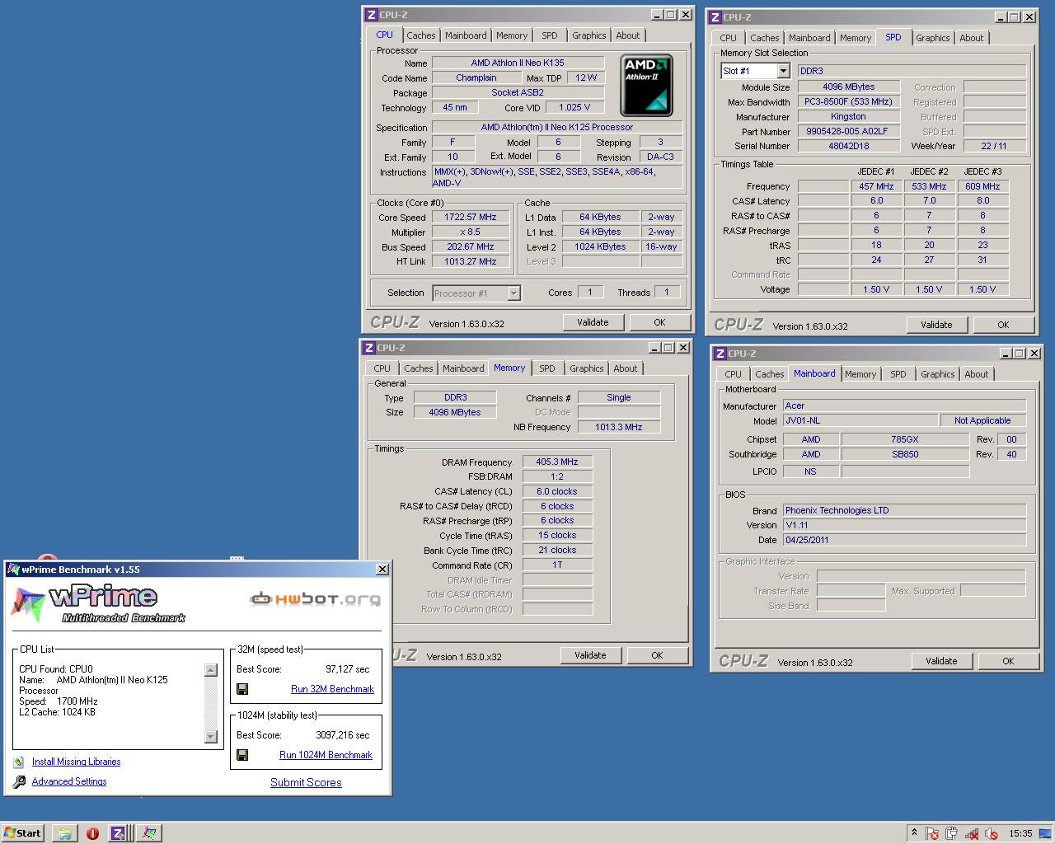Click the Core Speed 1722.57 MHz field
The height and width of the screenshot is (844, 1055).
pyautogui.click(x=471, y=218)
